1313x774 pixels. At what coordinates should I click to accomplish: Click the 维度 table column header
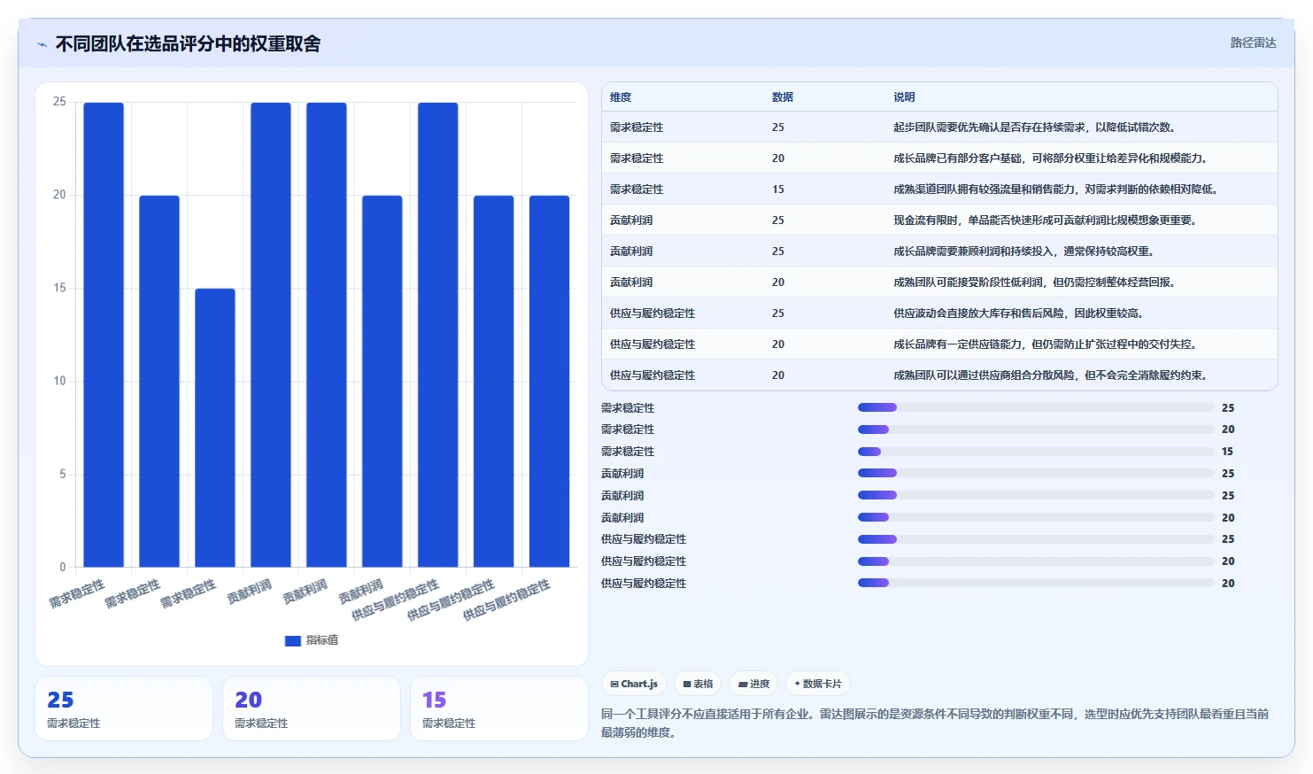(621, 97)
